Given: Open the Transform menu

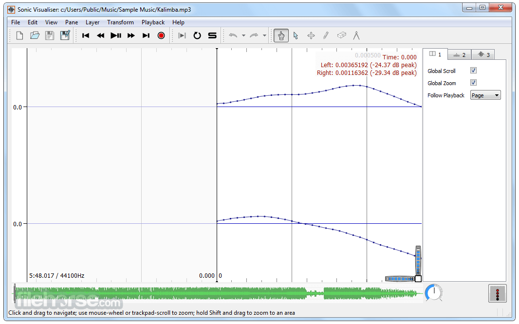Looking at the screenshot, I should 120,22.
